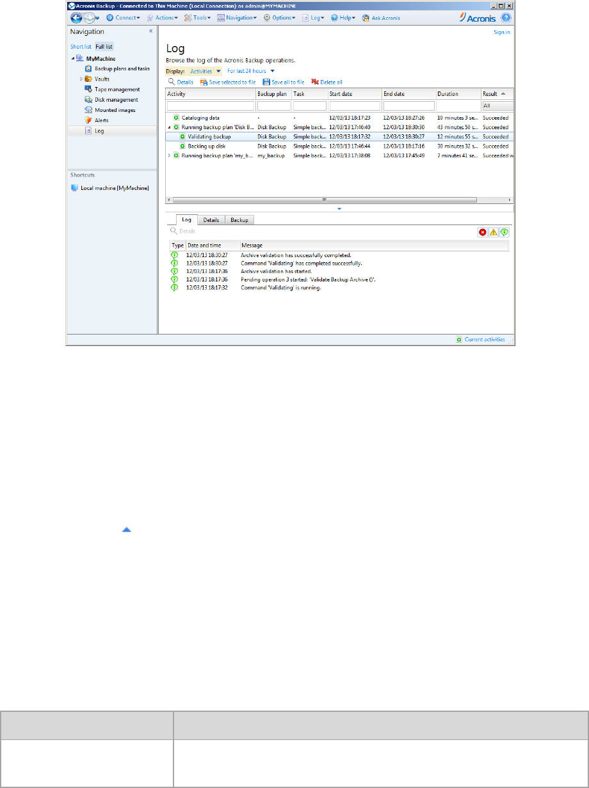Select 'Archive validation has started' log entry
The height and width of the screenshot is (788, 589).
[x=339, y=271]
